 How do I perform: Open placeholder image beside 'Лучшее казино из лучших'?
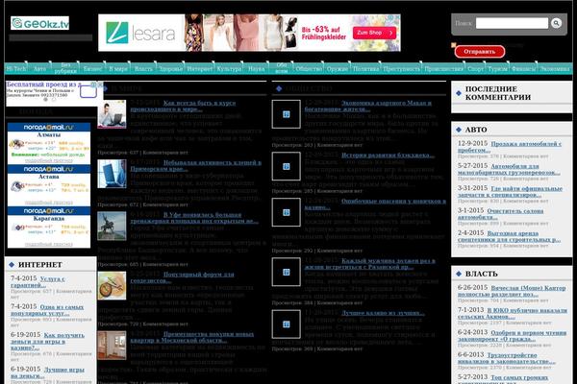[x=287, y=324]
